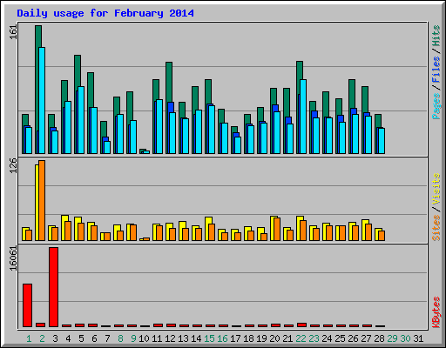Click the 'Sites' legend label
The width and height of the screenshot is (446, 348).
pos(436,228)
